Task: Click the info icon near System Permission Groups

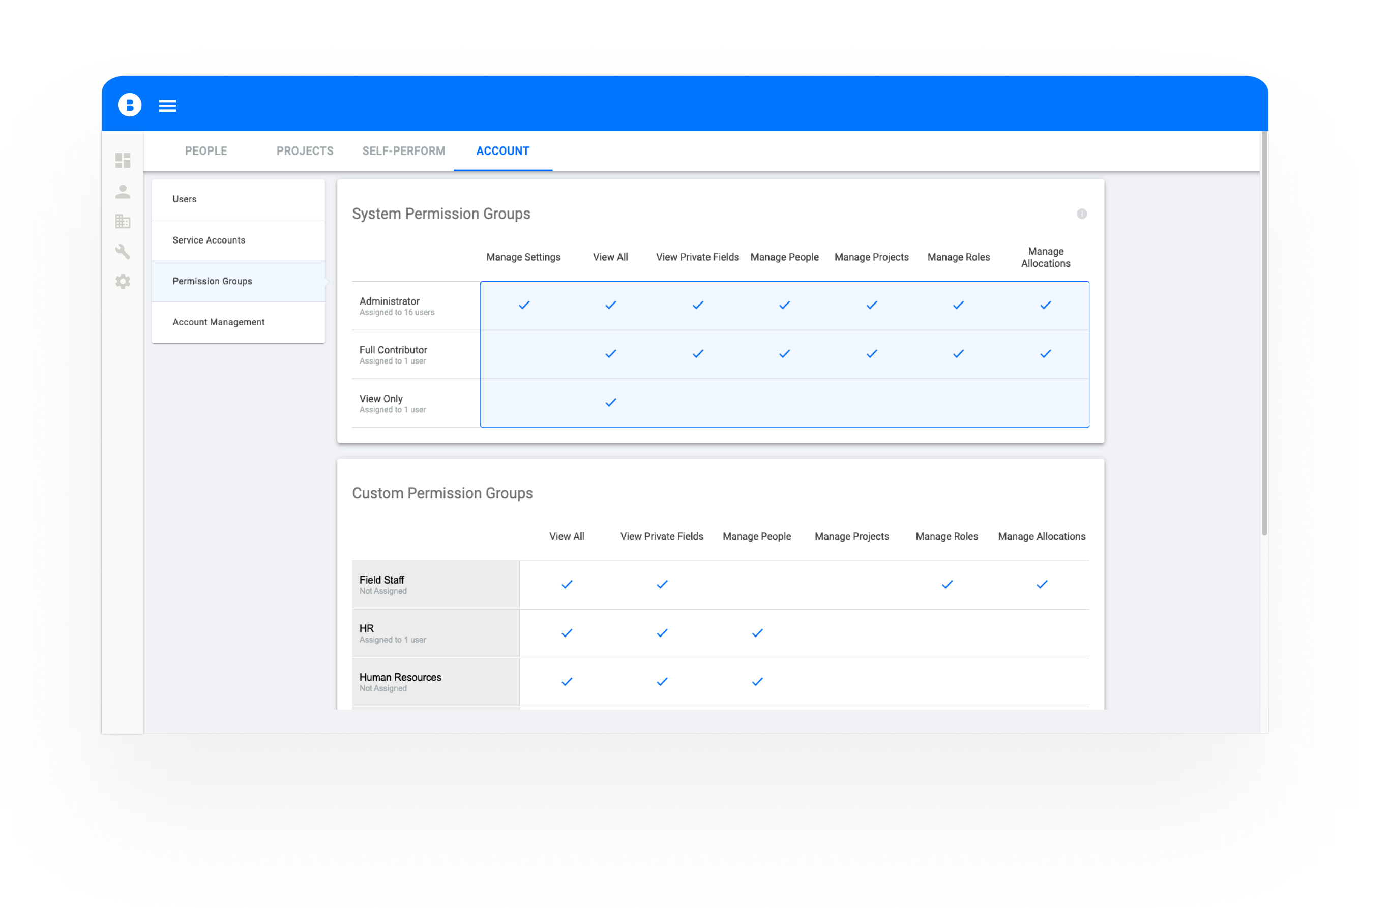Action: pyautogui.click(x=1082, y=214)
